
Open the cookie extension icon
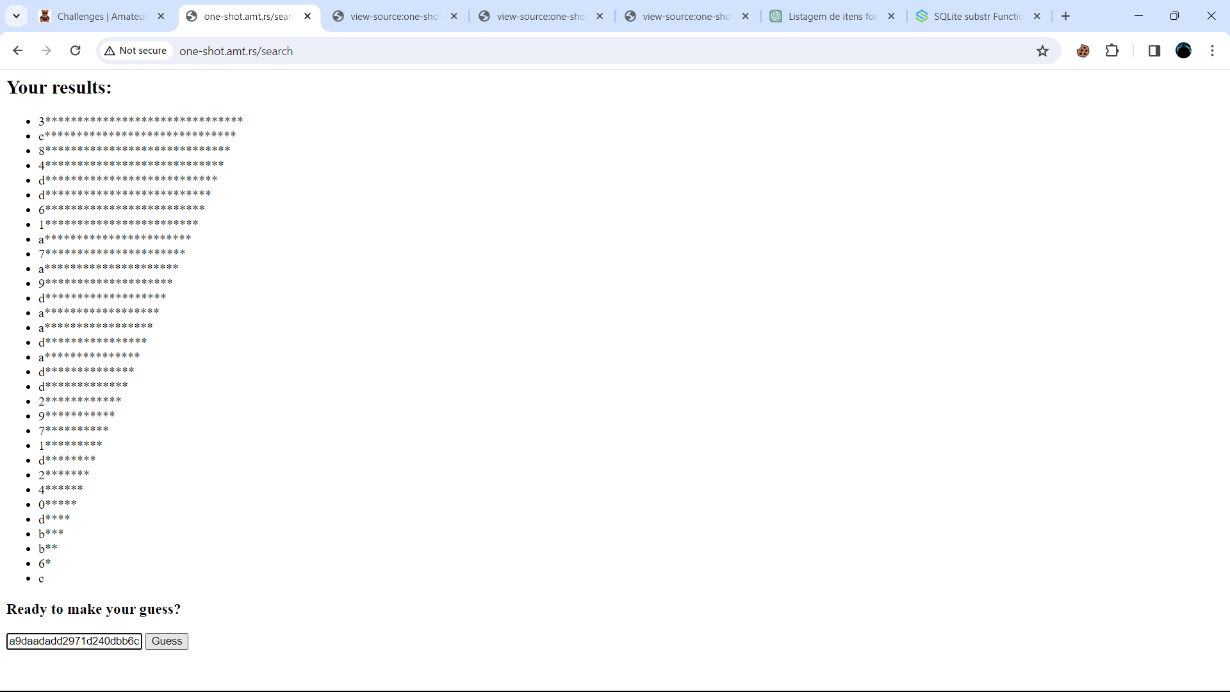tap(1083, 51)
